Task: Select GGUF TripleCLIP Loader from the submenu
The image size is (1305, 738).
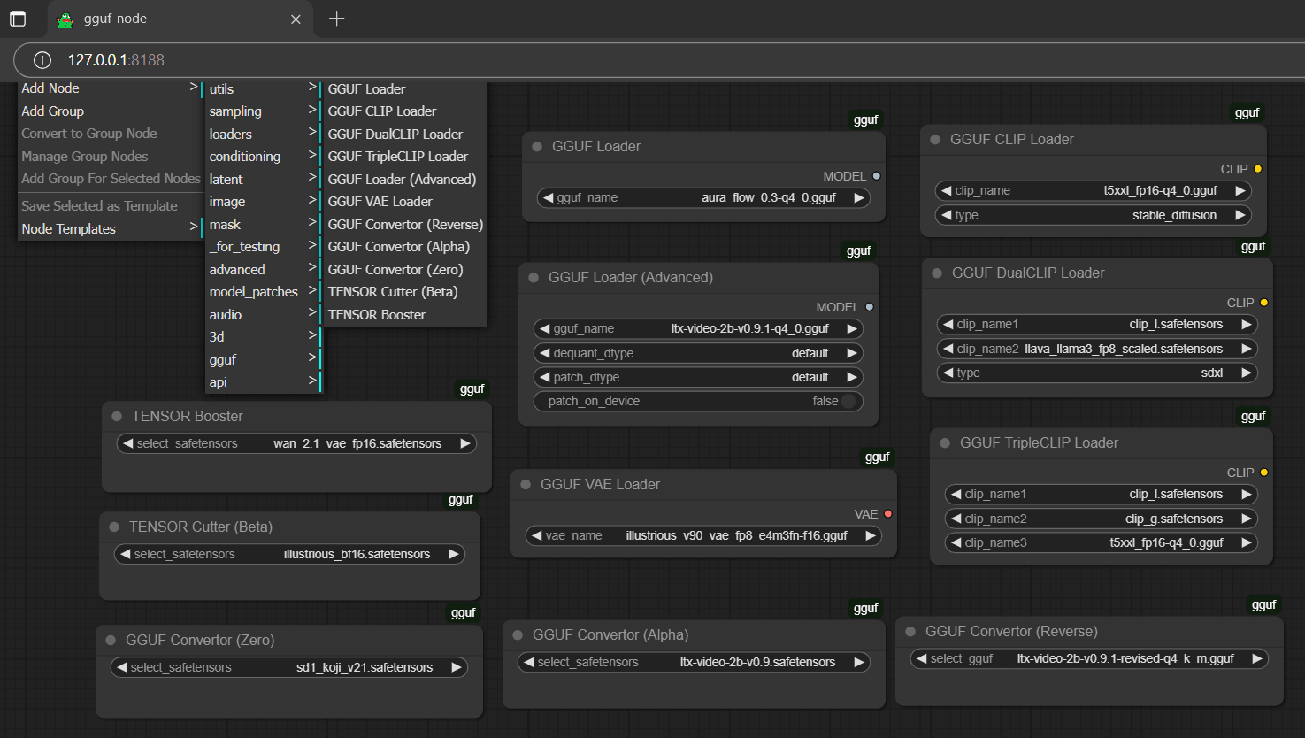Action: pyautogui.click(x=397, y=156)
